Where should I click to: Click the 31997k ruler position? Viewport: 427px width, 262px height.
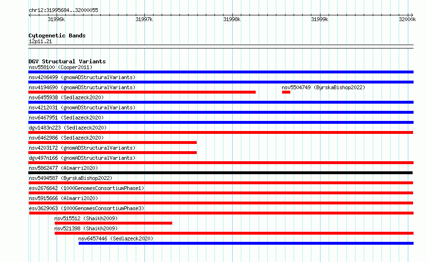(144, 19)
